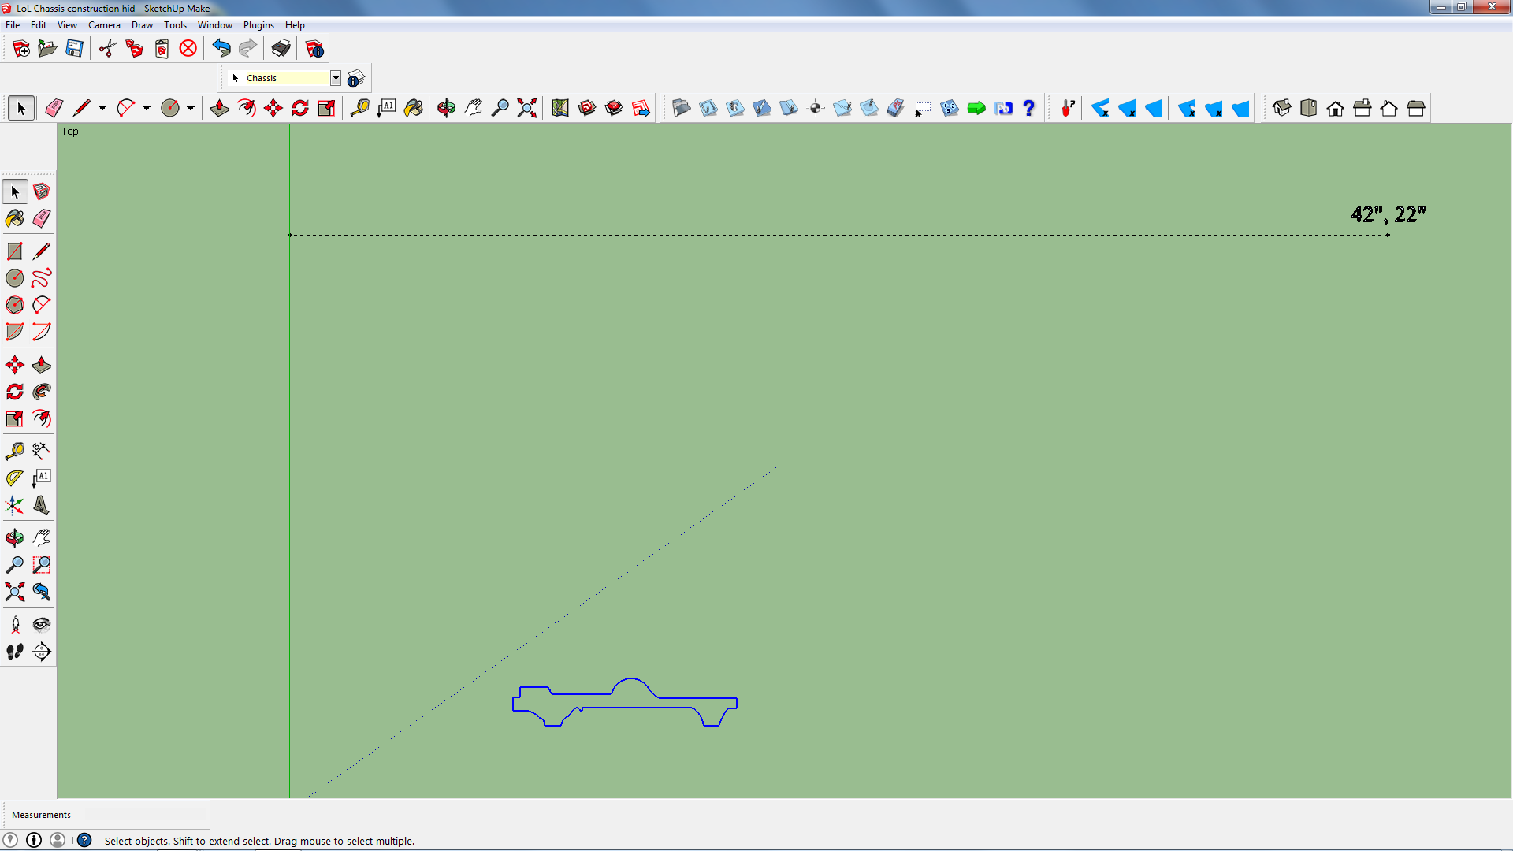Expand the Circle tool flyout arrow
The height and width of the screenshot is (851, 1513).
pyautogui.click(x=190, y=108)
